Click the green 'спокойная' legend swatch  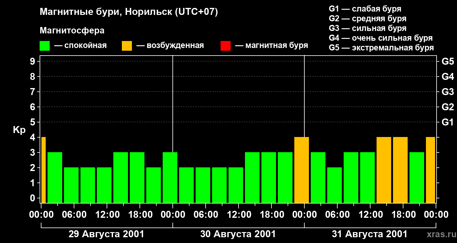[x=44, y=46]
